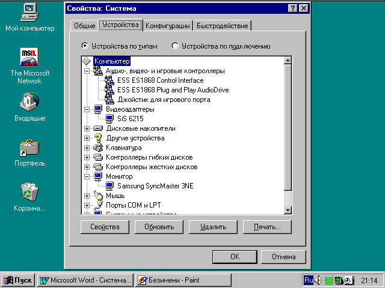Click the device list scrollbar thumb

(288, 127)
